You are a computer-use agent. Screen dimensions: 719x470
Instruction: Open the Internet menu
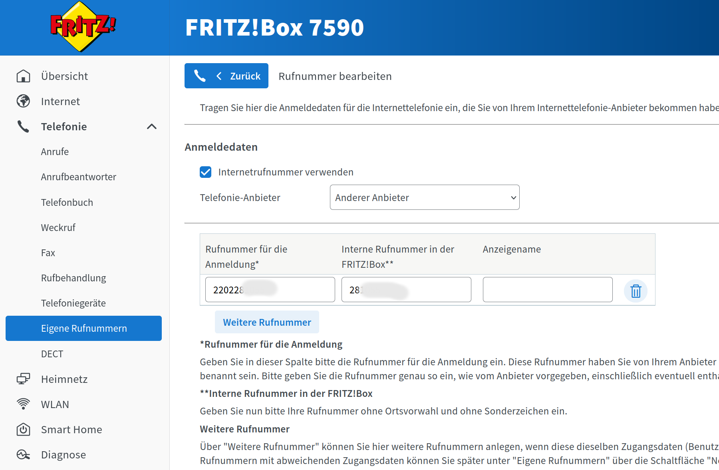click(60, 101)
